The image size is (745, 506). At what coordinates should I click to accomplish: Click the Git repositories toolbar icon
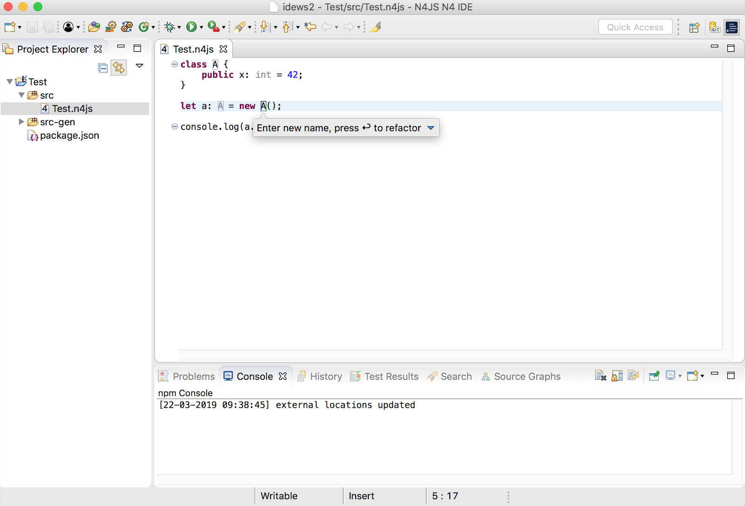714,28
